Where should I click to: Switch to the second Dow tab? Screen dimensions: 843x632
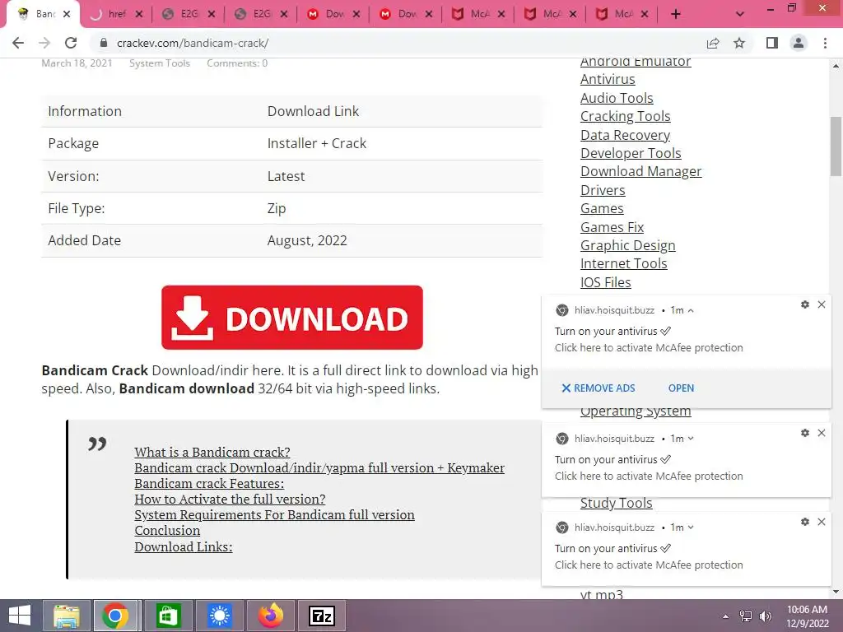click(406, 15)
